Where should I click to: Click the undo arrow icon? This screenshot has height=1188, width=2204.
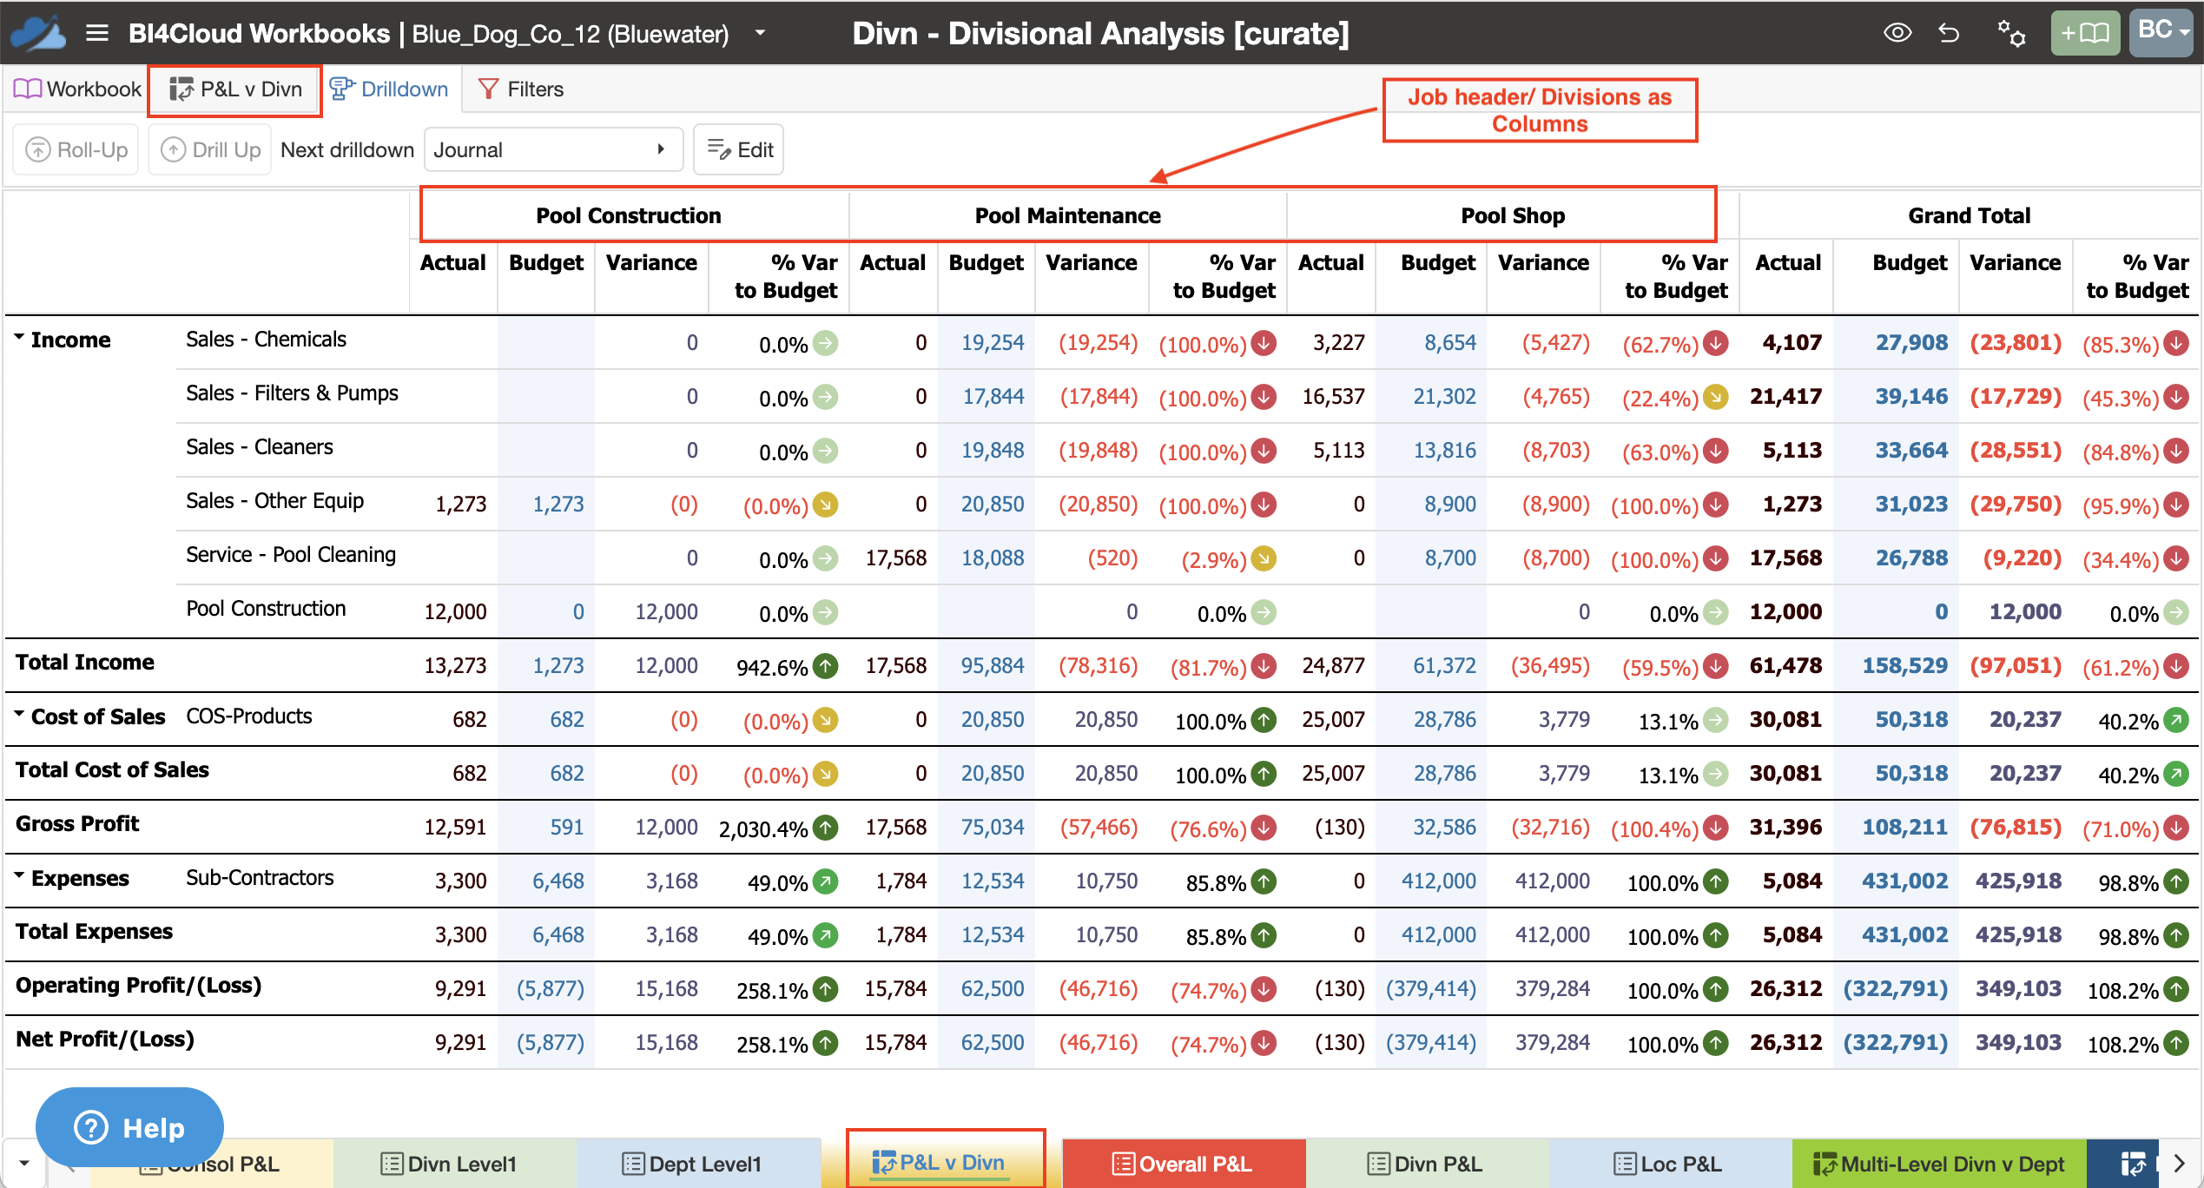pos(1950,34)
